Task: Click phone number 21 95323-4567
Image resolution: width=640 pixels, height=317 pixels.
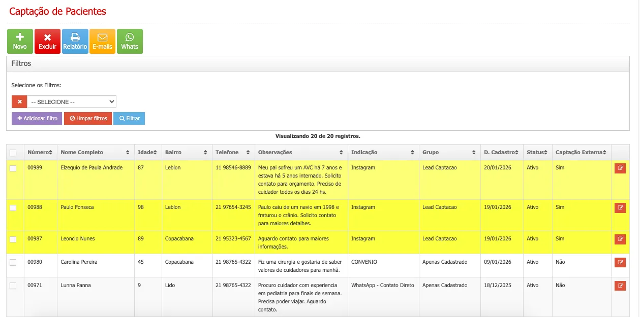Action: (233, 238)
